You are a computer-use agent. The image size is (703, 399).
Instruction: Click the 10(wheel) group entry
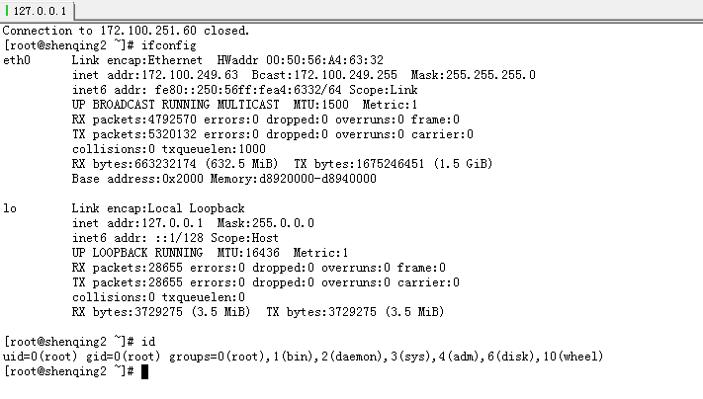[573, 357]
